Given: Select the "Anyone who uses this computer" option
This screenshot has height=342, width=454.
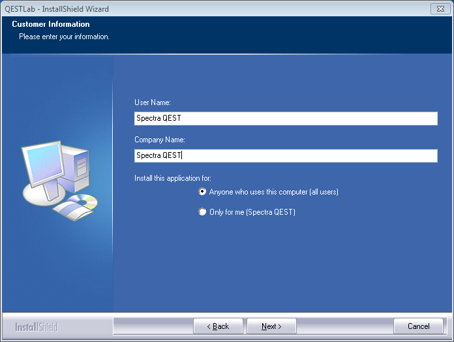Looking at the screenshot, I should tap(203, 192).
